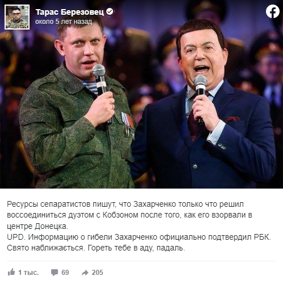Click the verified checkmark badge
Screen dimensions: 283x284
110,12
